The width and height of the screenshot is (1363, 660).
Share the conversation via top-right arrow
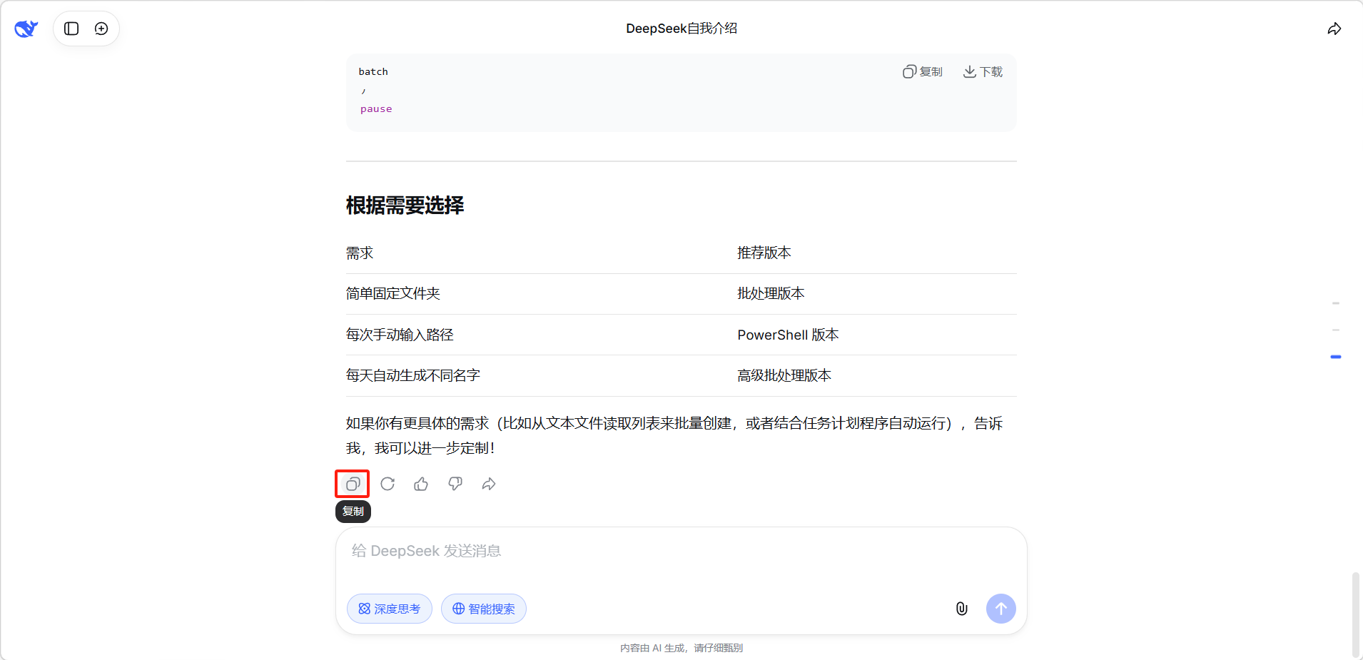1334,29
